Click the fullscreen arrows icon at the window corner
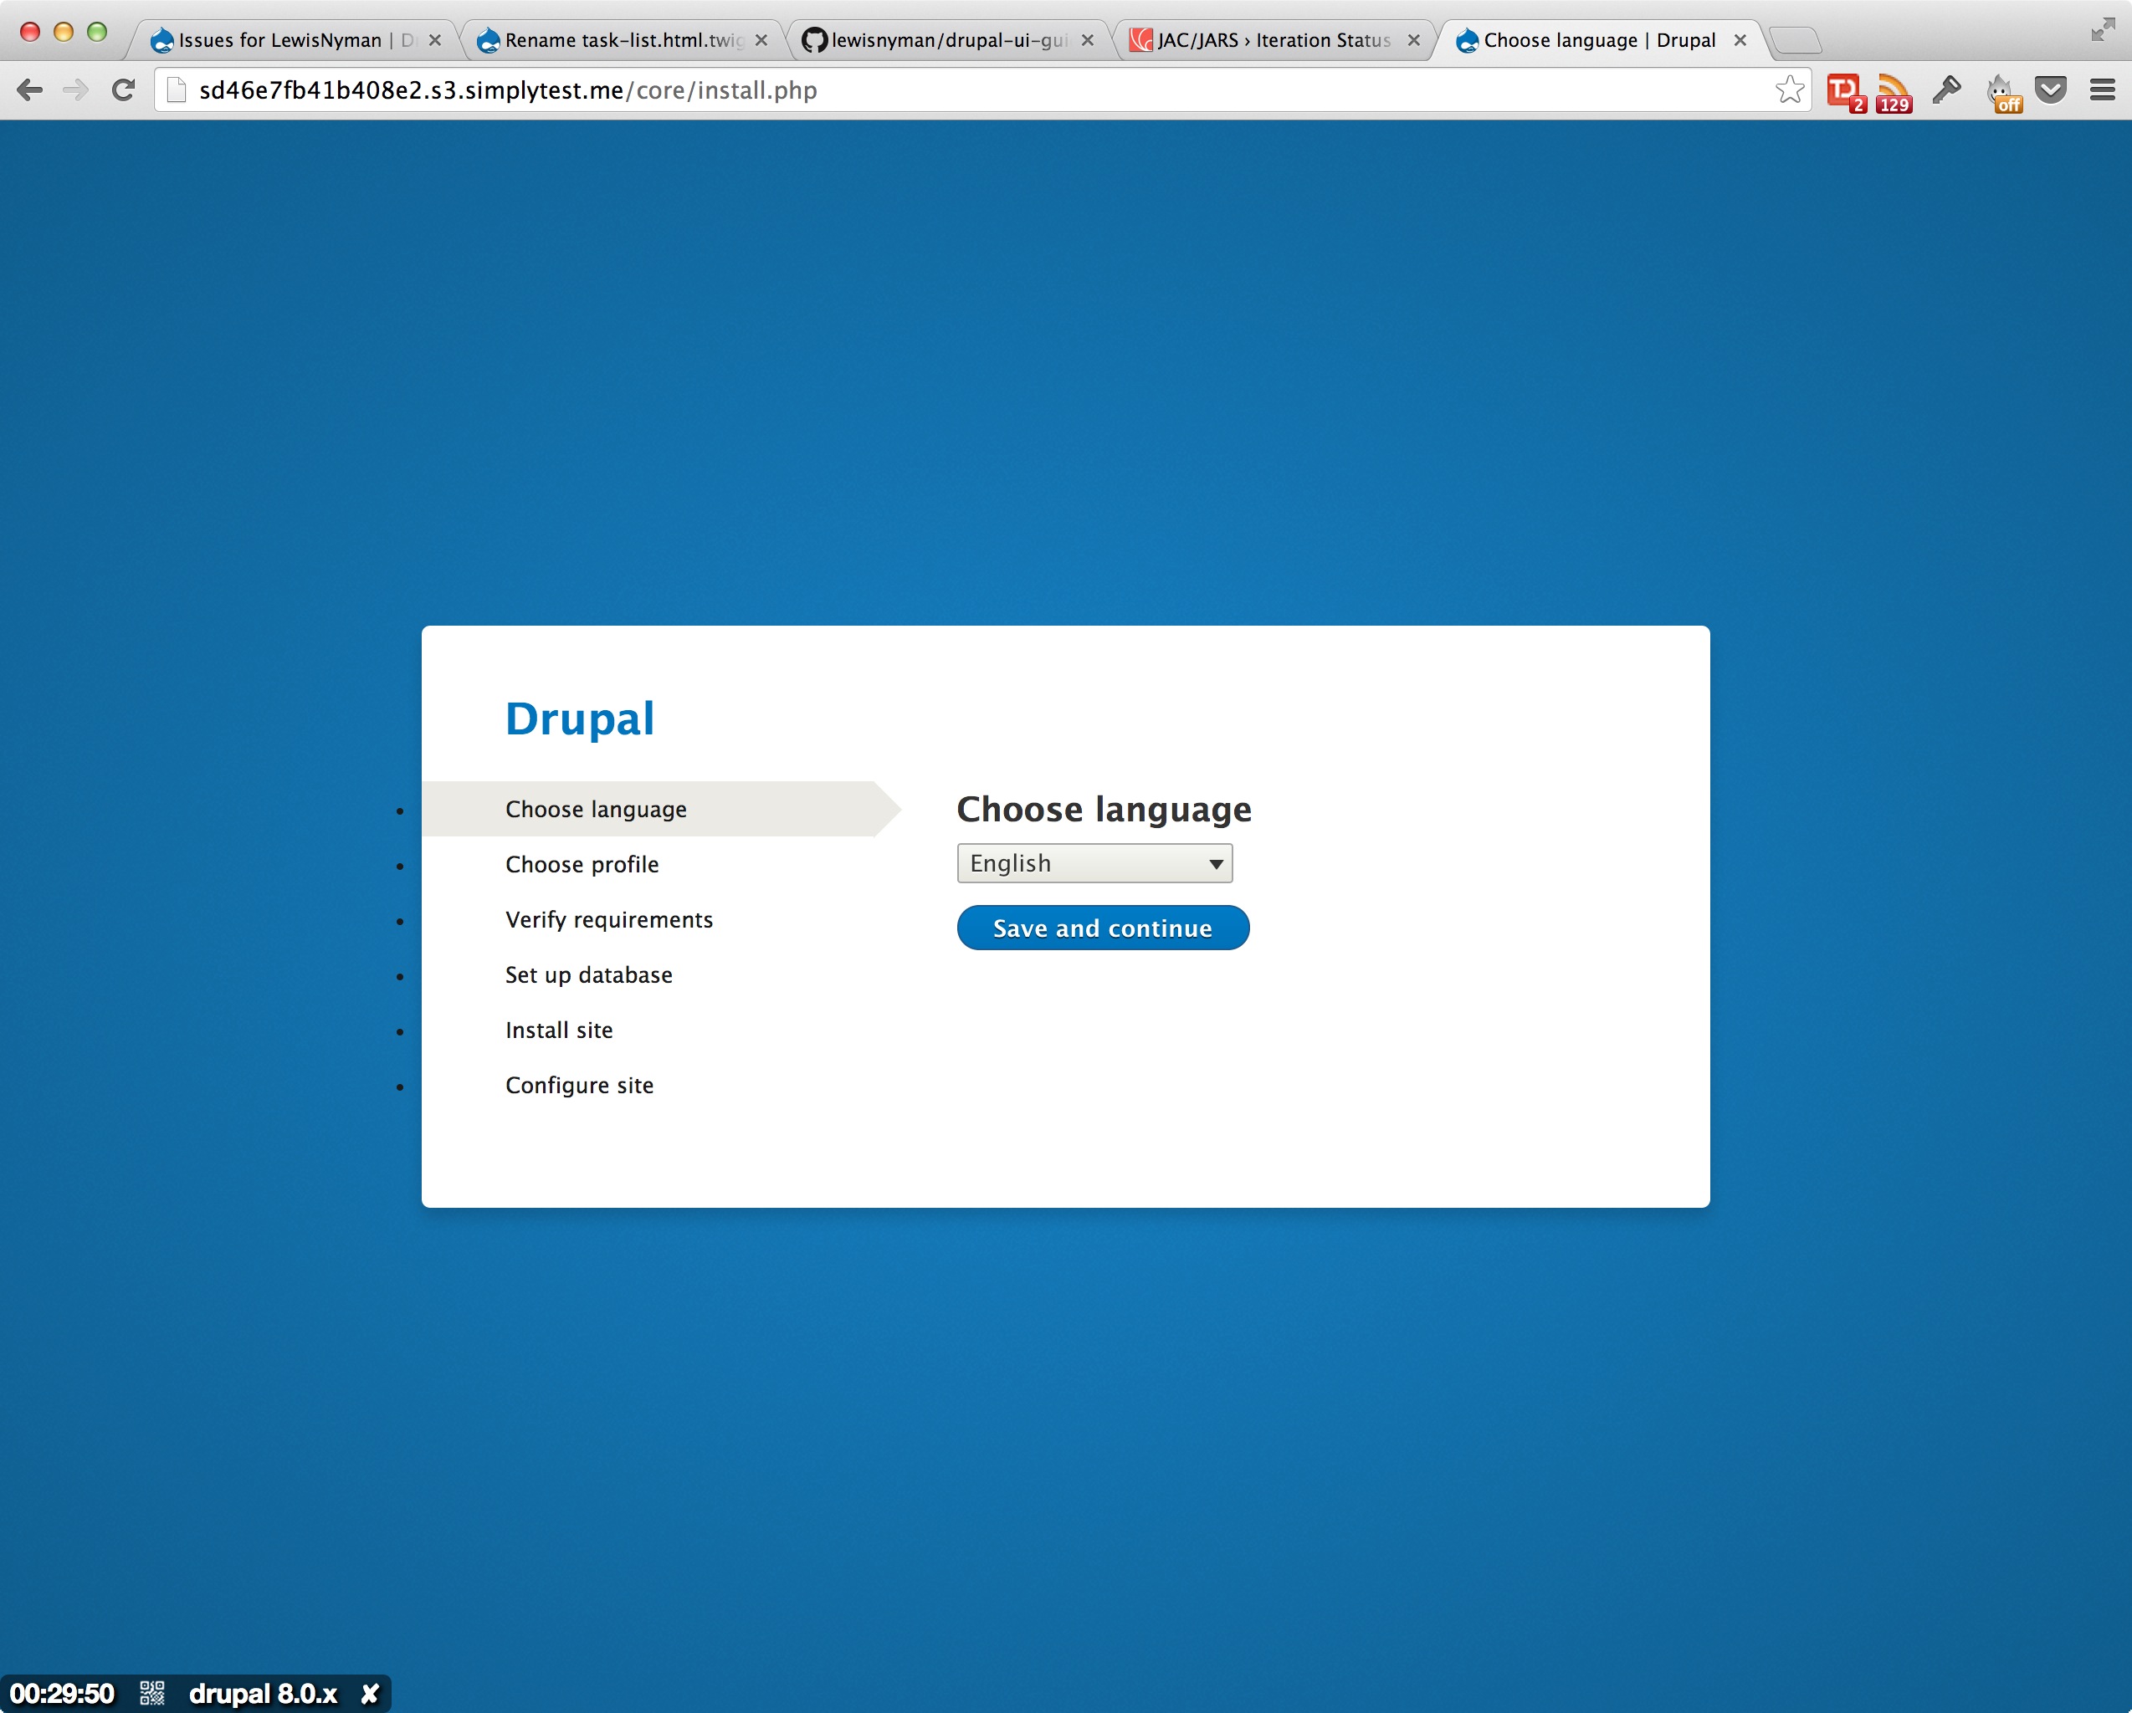Viewport: 2132px width, 1713px height. pos(2103,29)
